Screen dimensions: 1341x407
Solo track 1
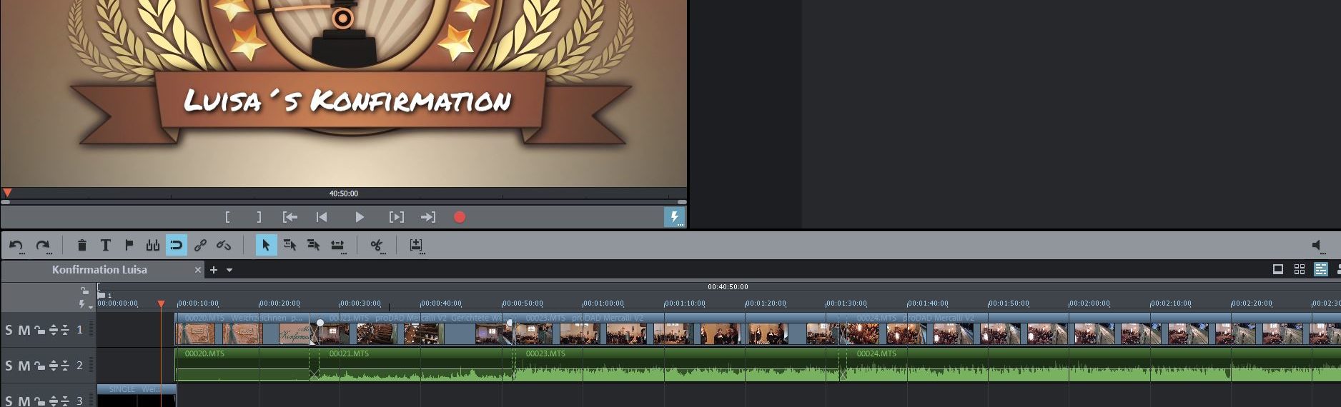(x=9, y=330)
